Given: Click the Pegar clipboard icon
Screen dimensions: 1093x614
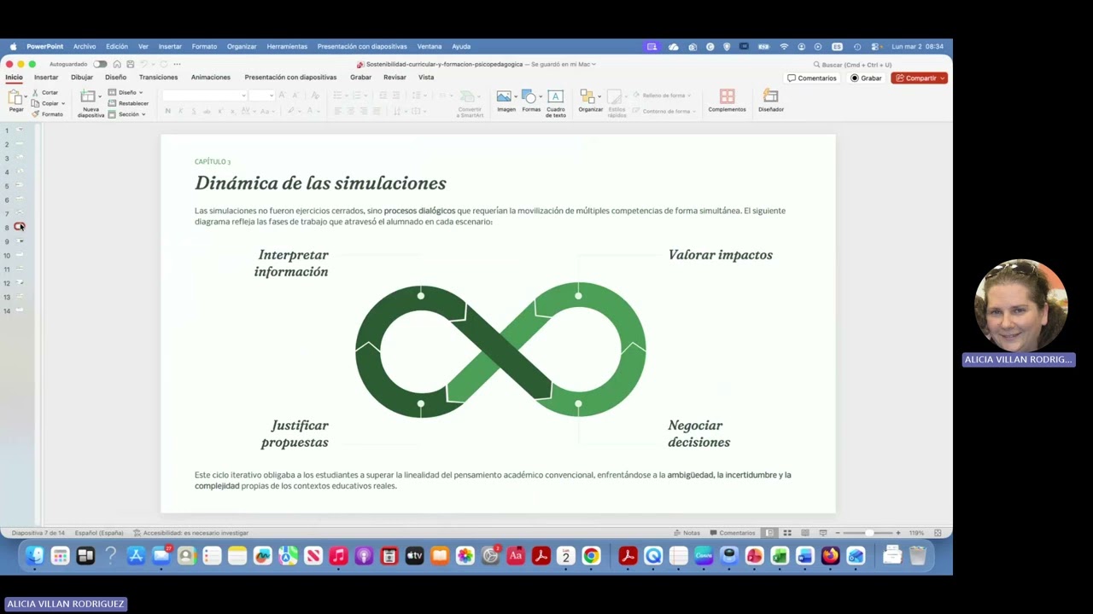Looking at the screenshot, I should (x=15, y=97).
